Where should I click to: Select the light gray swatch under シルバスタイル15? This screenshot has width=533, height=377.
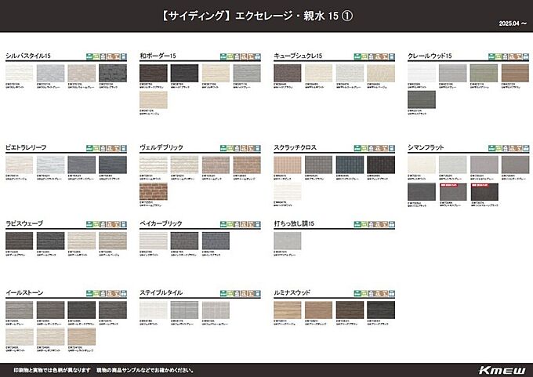(x=50, y=73)
